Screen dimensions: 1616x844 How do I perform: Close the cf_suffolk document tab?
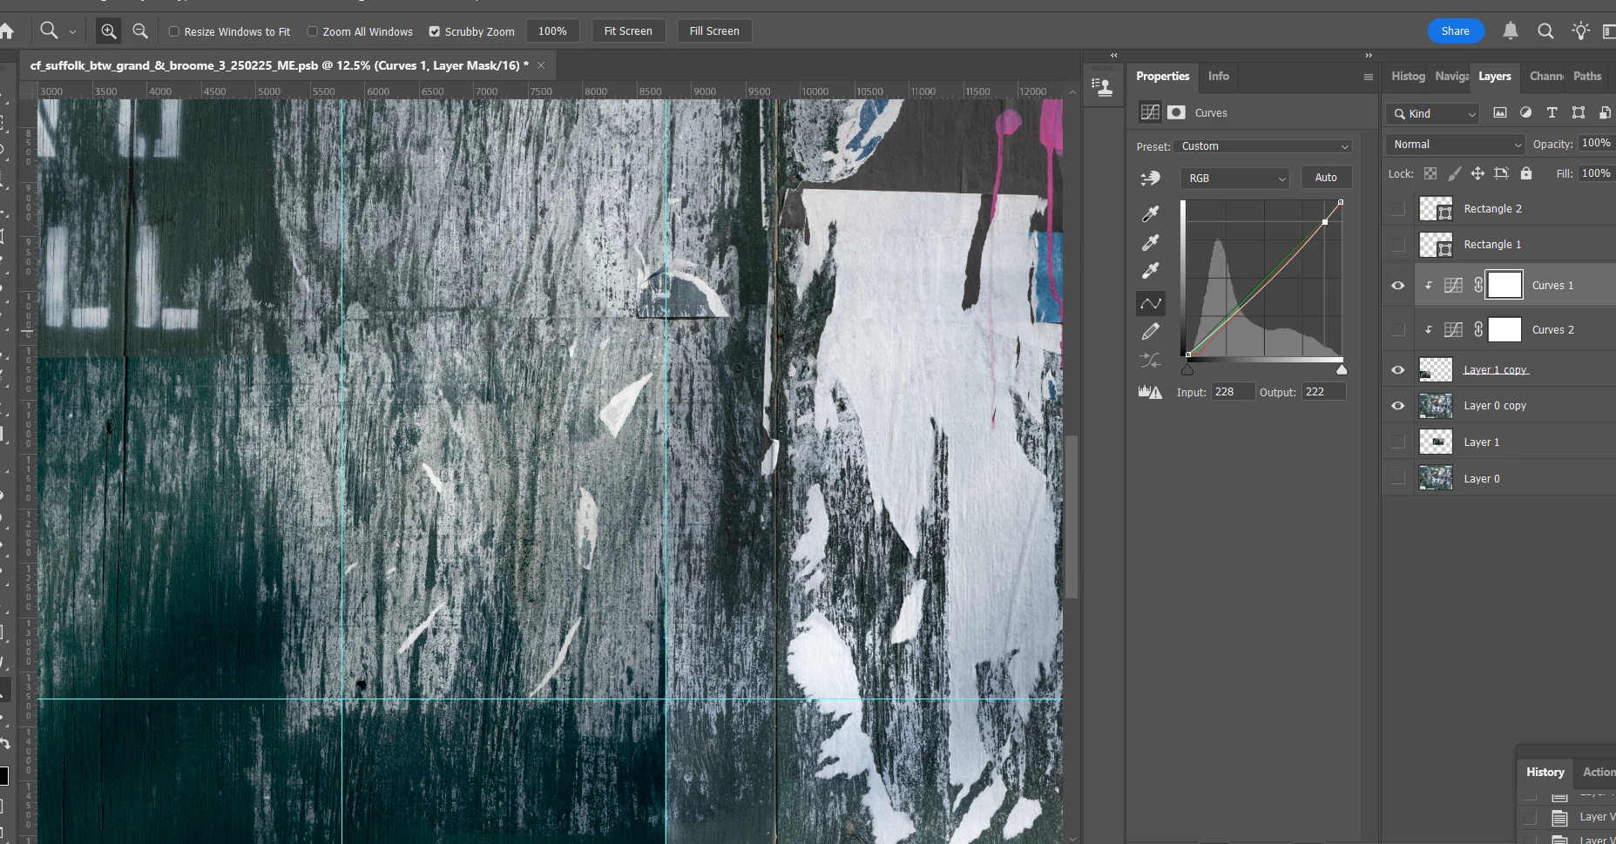point(541,65)
